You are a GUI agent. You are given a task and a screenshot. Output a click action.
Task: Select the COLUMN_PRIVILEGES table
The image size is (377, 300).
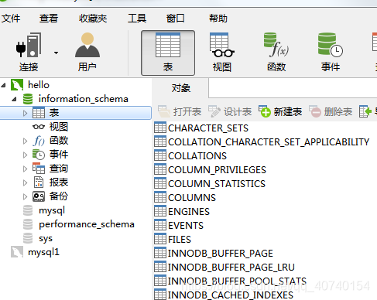(x=217, y=170)
